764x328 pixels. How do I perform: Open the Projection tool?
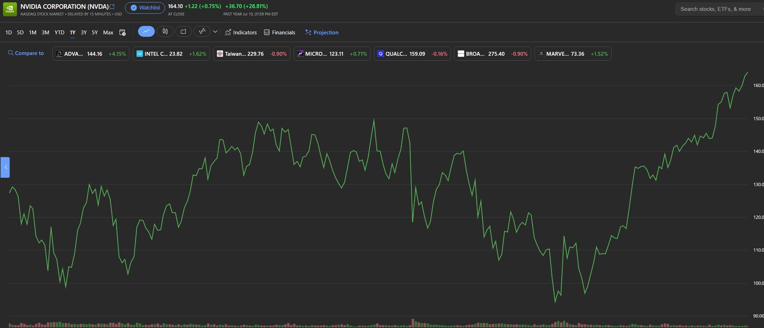point(322,33)
